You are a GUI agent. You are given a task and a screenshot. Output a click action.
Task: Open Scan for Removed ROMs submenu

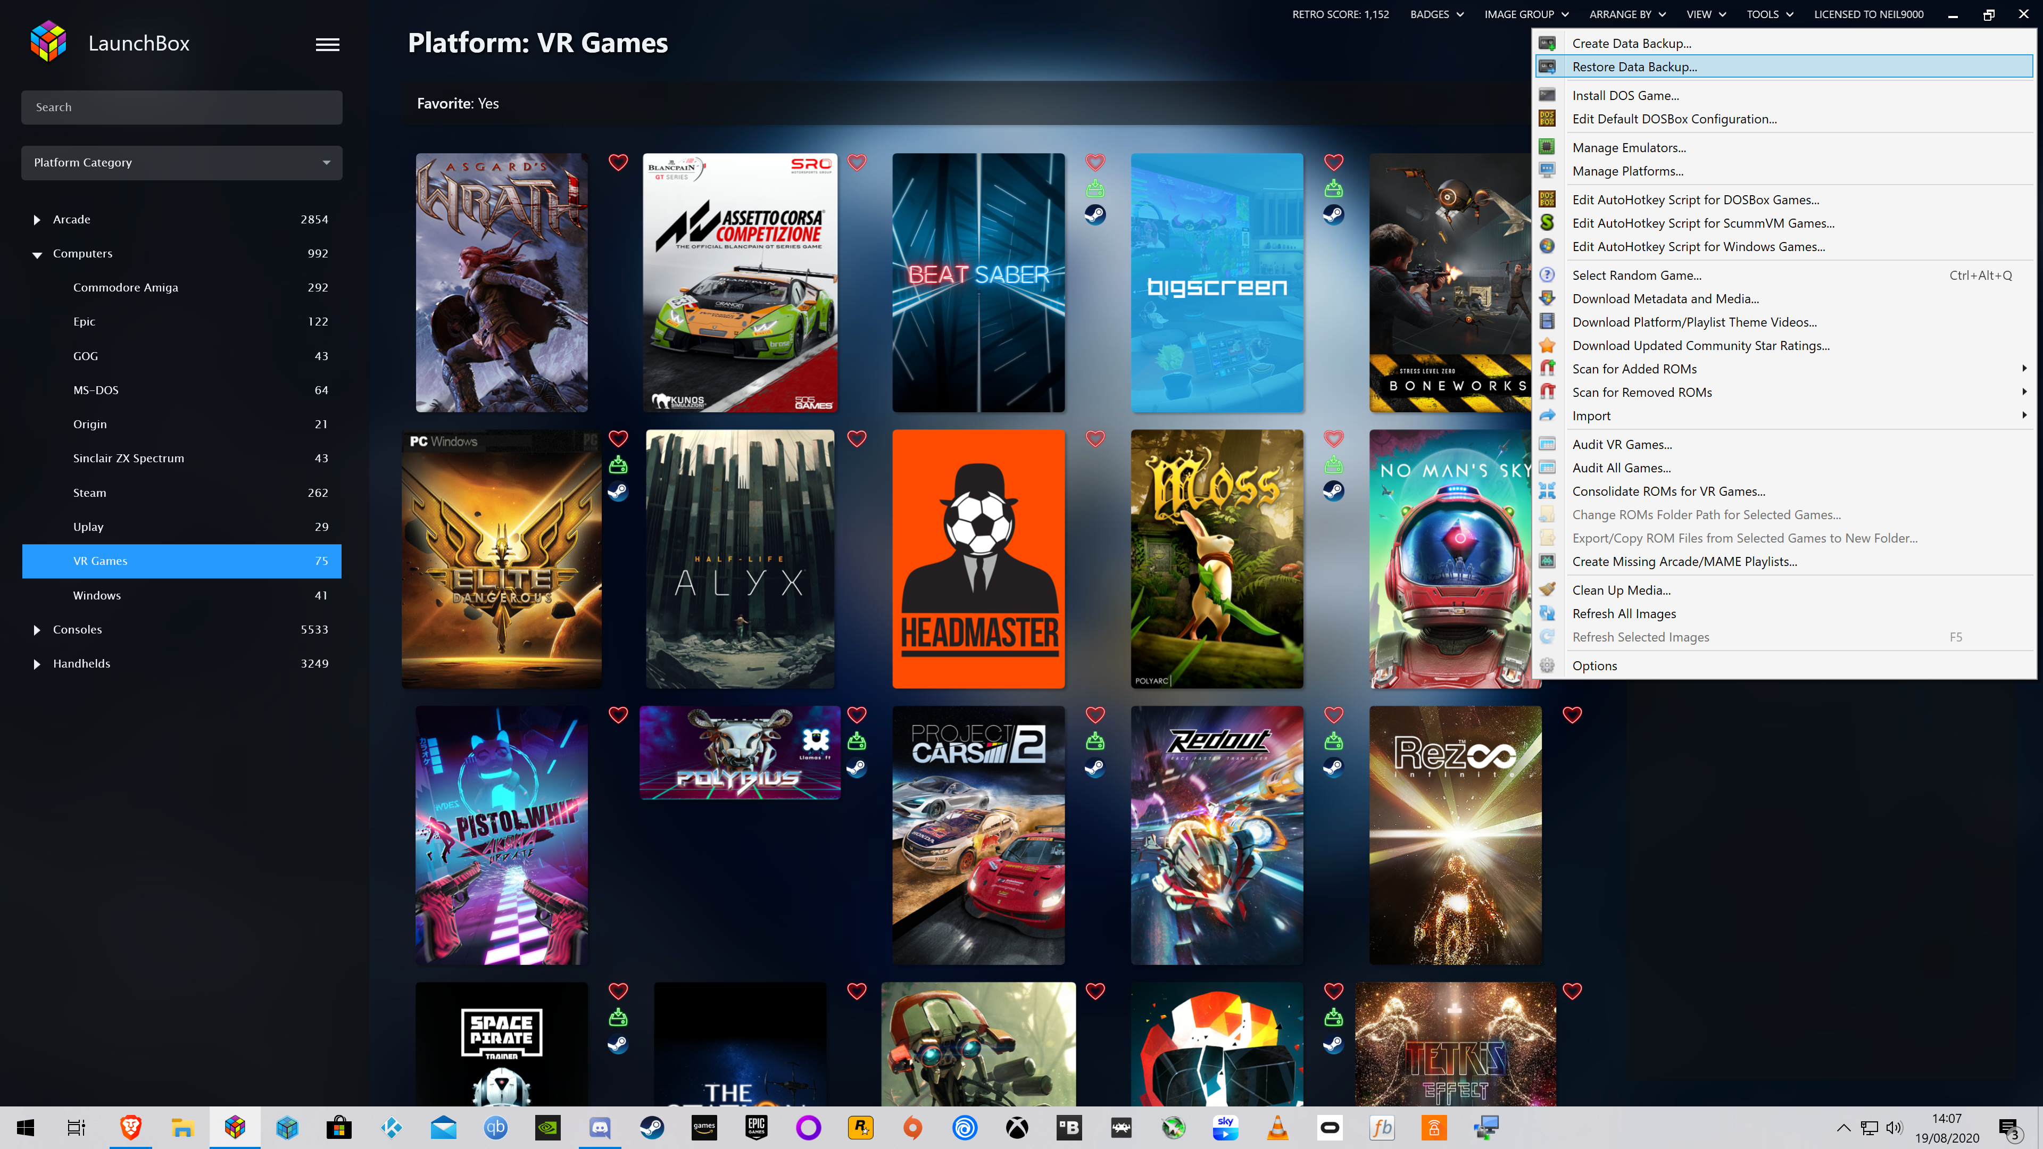(x=1784, y=392)
